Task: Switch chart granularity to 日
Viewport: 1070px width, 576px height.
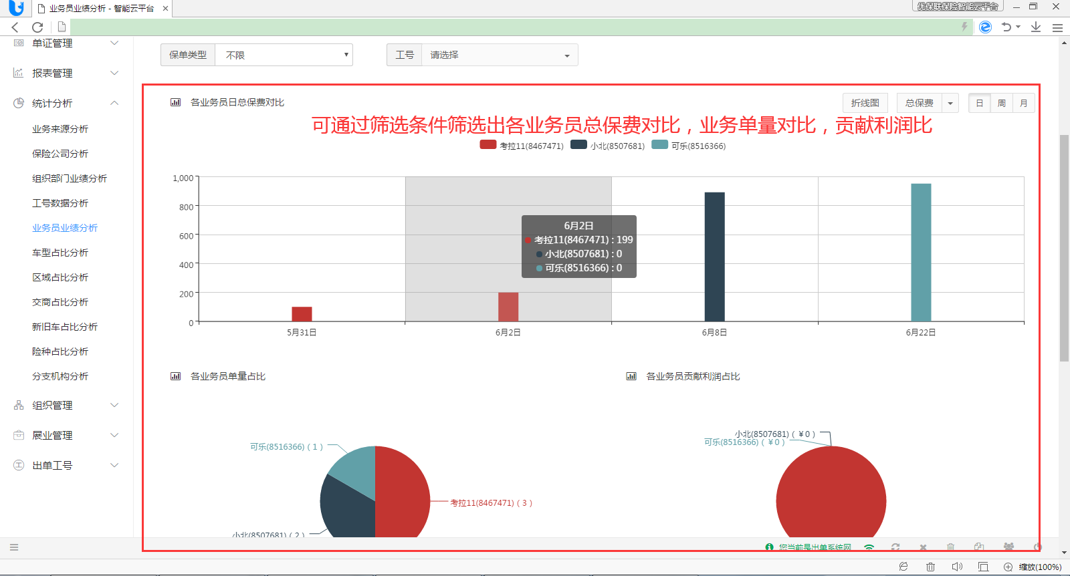Action: [x=980, y=103]
